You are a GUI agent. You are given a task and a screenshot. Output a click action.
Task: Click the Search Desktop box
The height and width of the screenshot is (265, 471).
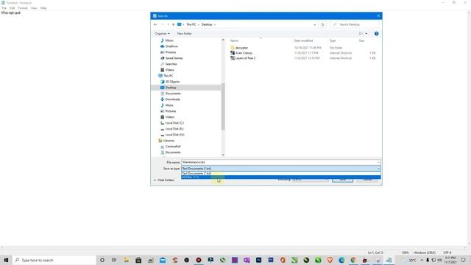[x=355, y=24]
